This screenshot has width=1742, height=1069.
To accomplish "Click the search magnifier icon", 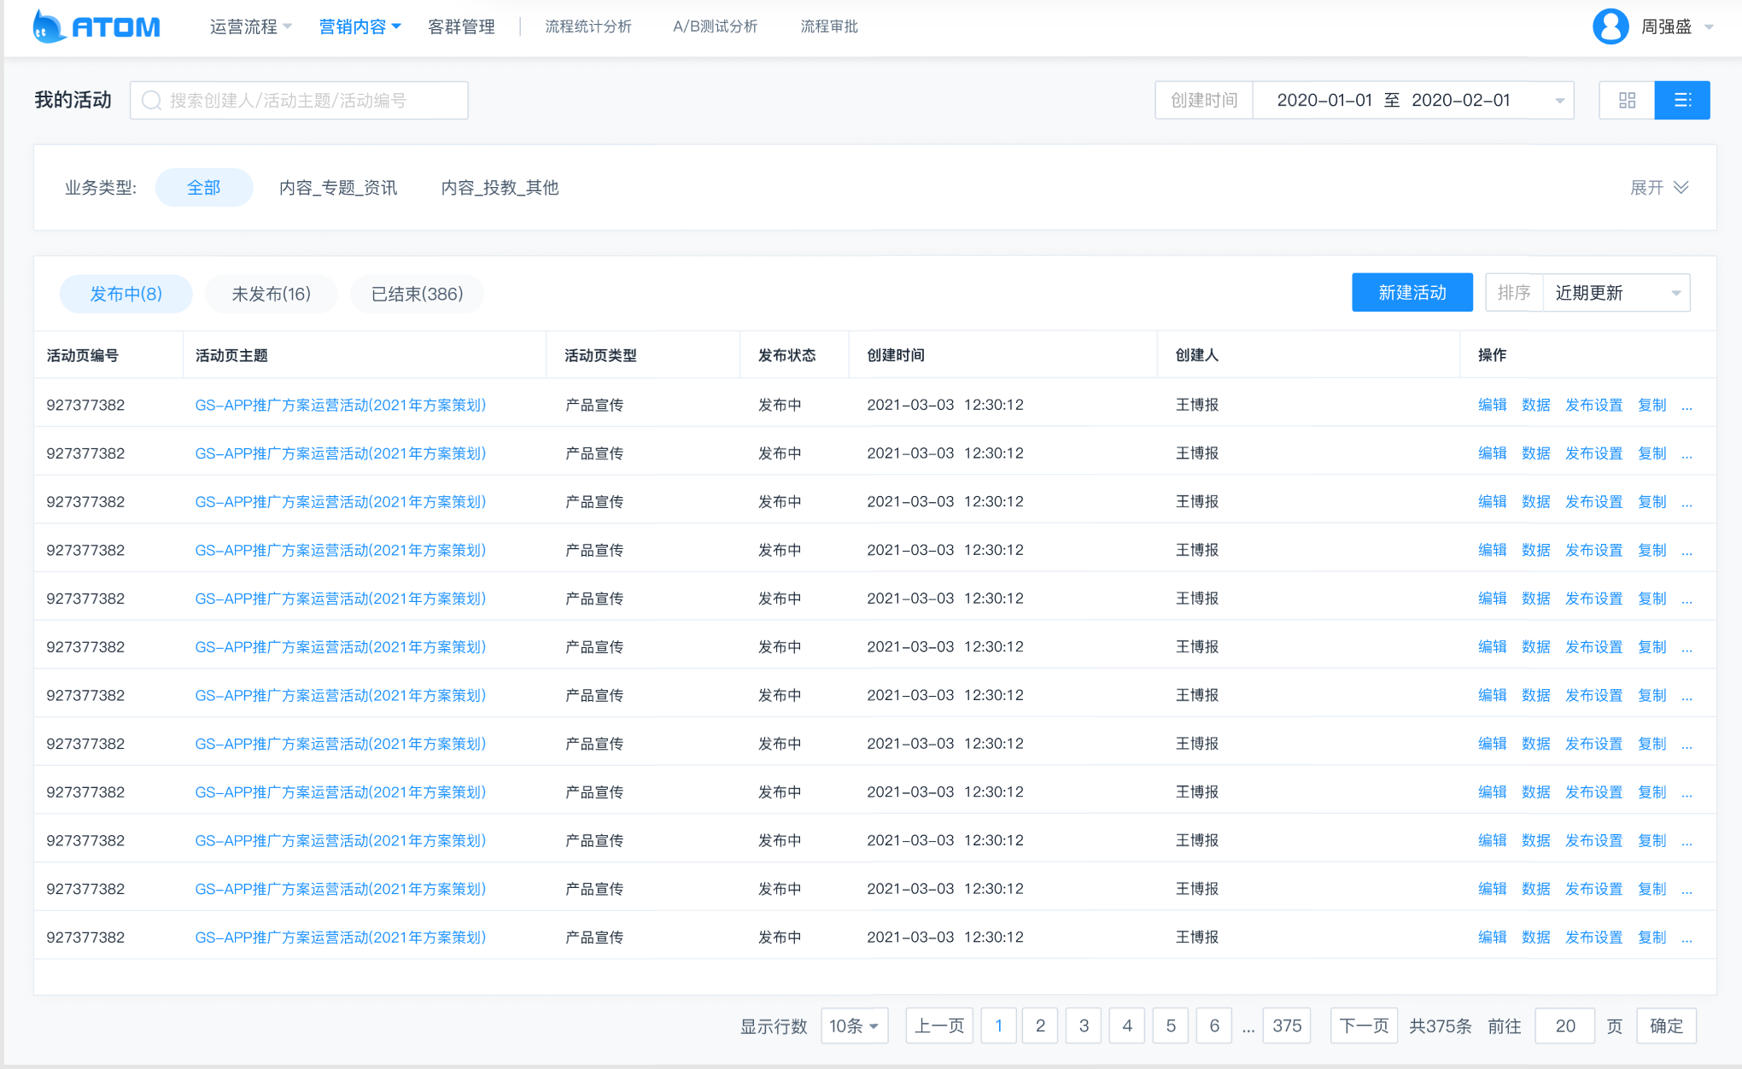I will point(151,101).
